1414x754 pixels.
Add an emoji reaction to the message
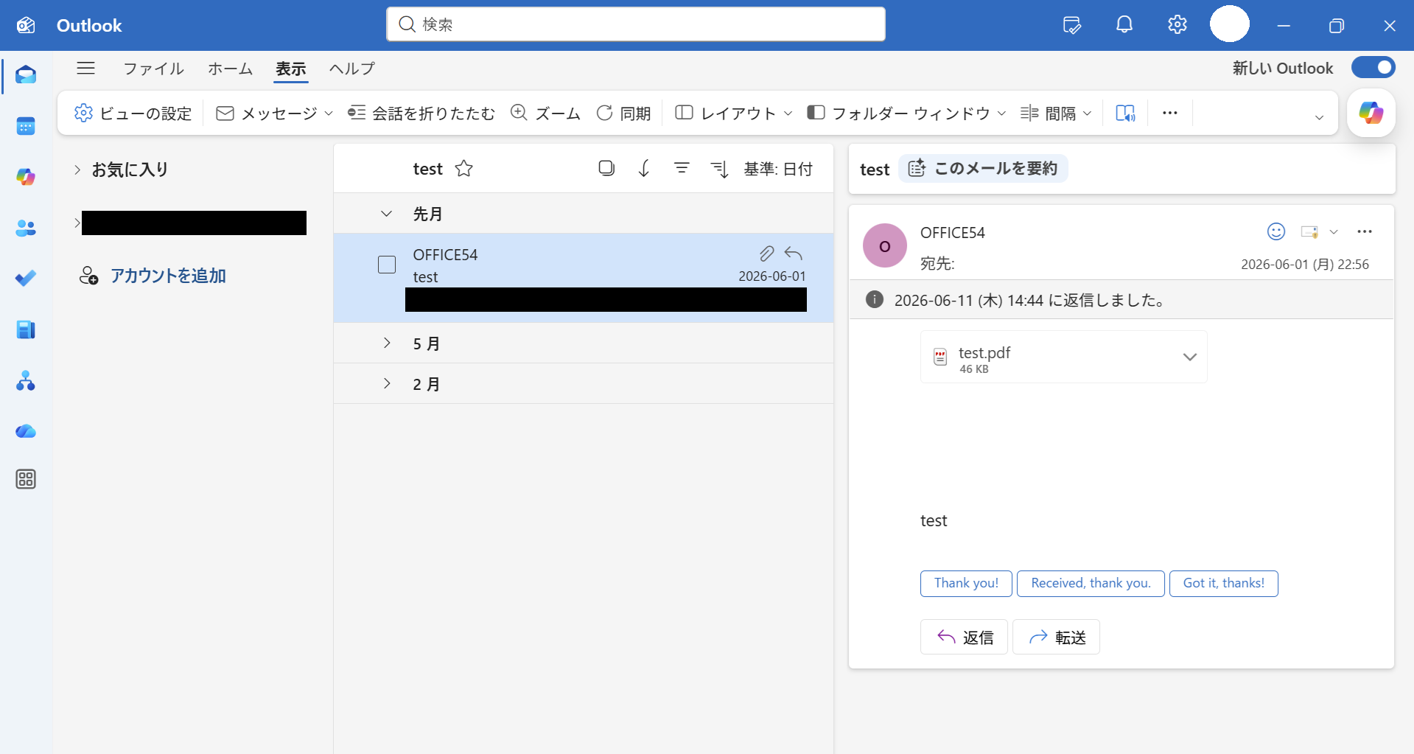(1276, 231)
